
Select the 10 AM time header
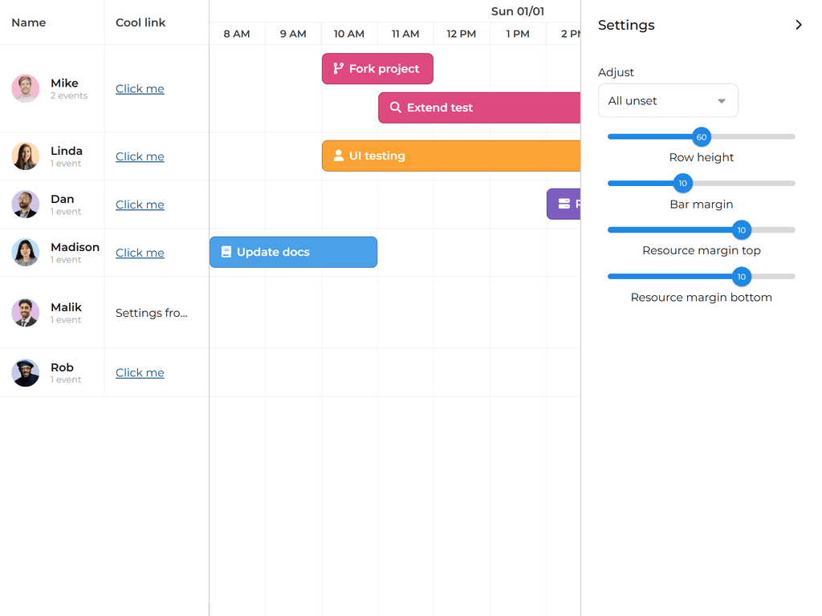tap(349, 34)
